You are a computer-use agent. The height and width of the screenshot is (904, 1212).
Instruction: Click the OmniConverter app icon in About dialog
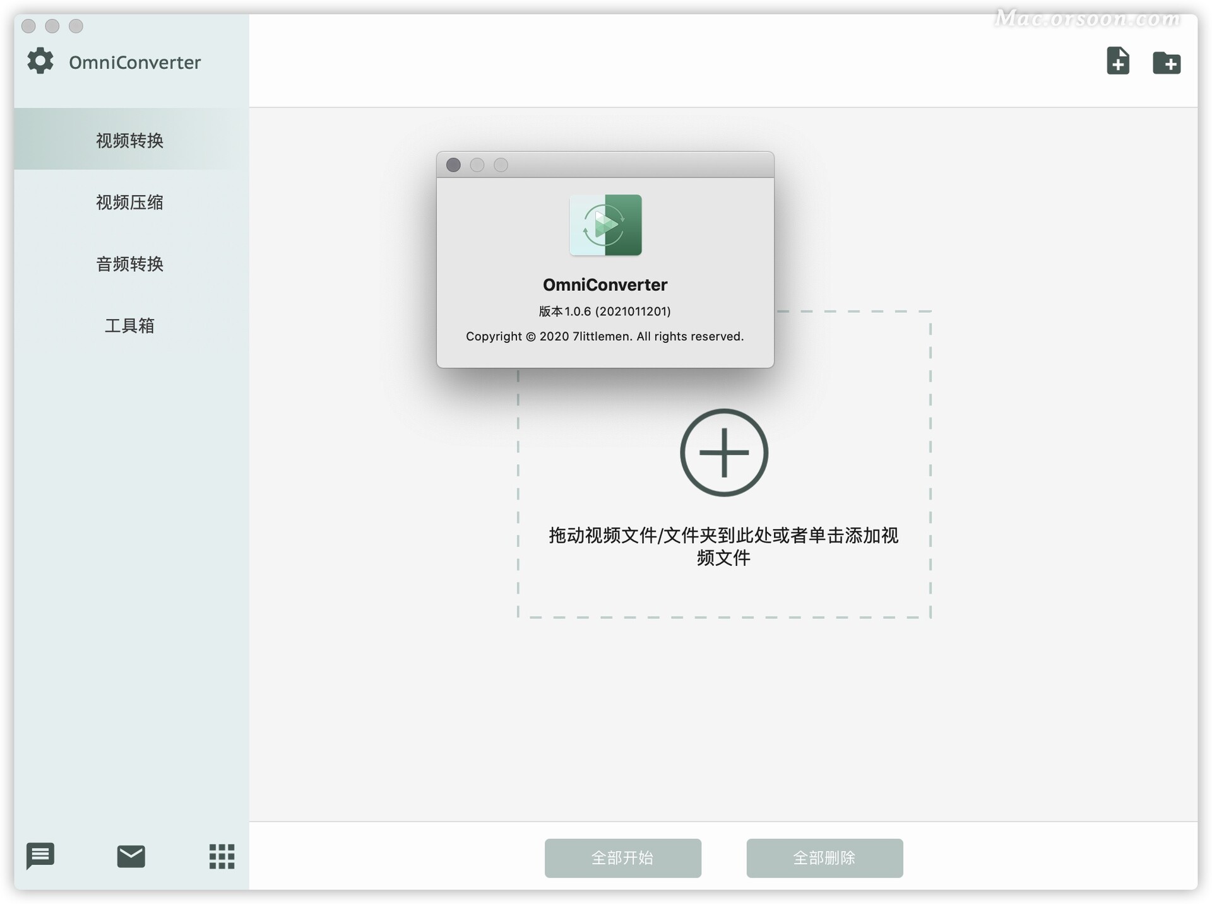[605, 225]
